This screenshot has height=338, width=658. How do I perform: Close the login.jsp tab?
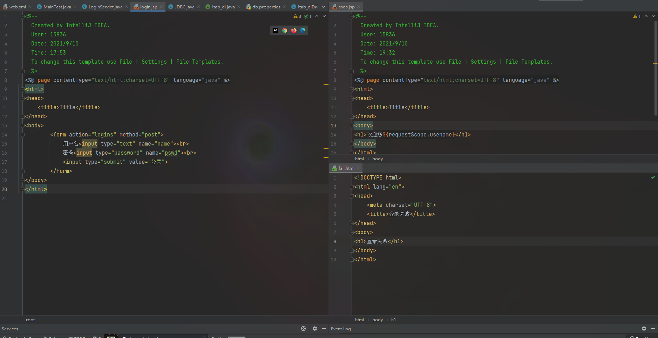point(161,7)
